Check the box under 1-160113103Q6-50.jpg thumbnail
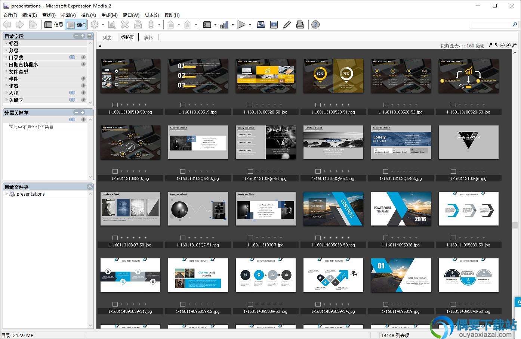The height and width of the screenshot is (339, 521). coord(183,171)
